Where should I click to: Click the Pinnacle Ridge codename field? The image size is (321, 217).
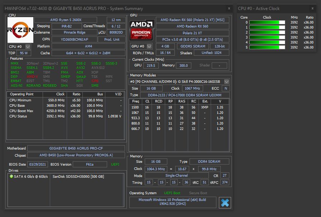pyautogui.click(x=75, y=32)
